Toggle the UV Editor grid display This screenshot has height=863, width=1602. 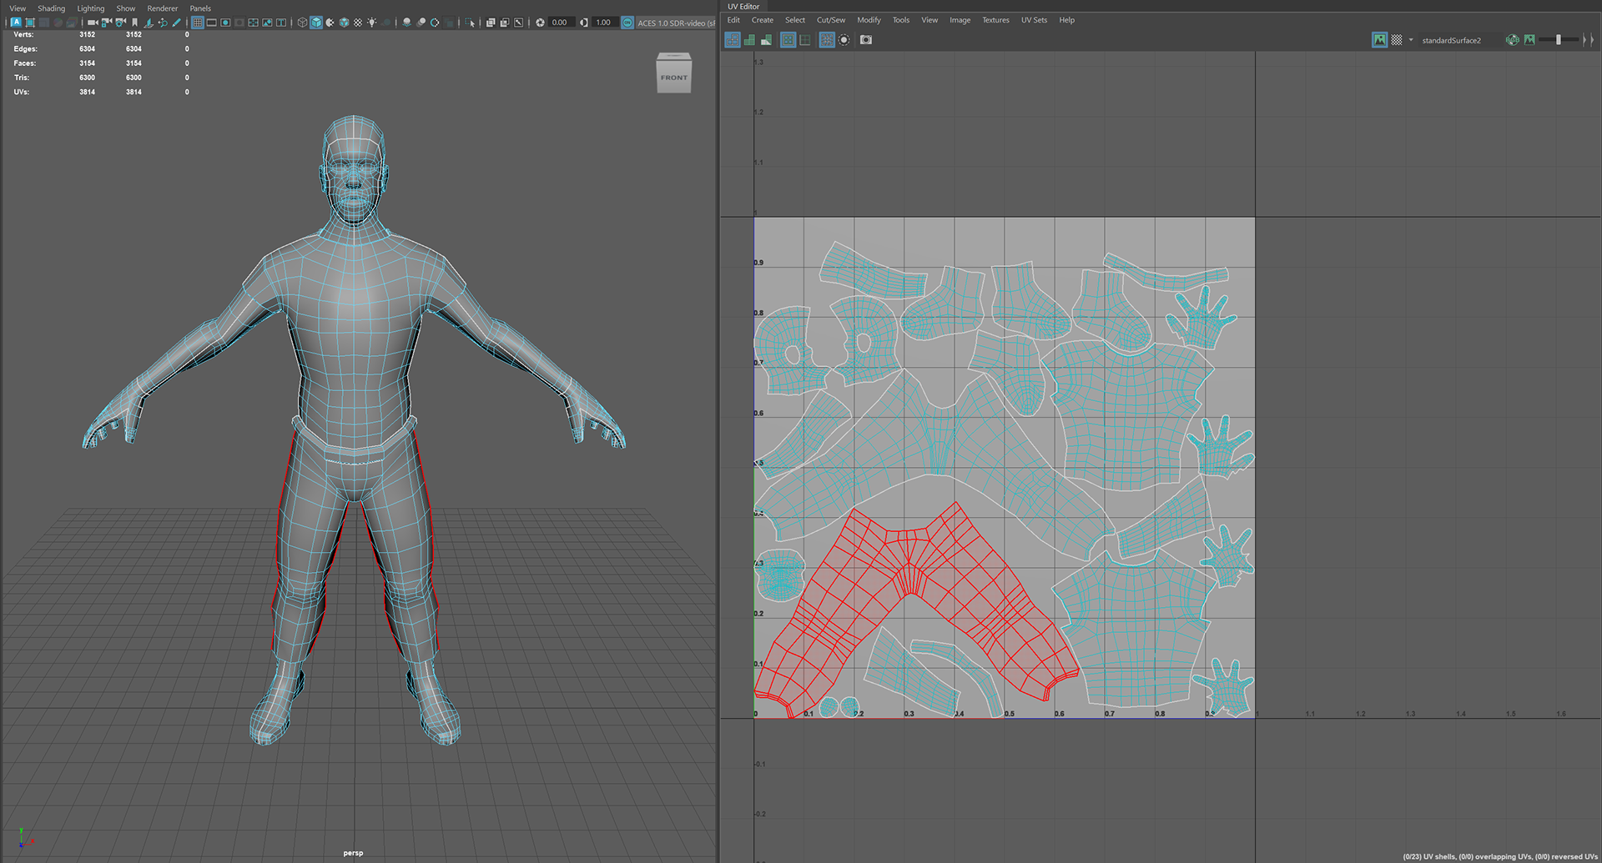pos(788,40)
